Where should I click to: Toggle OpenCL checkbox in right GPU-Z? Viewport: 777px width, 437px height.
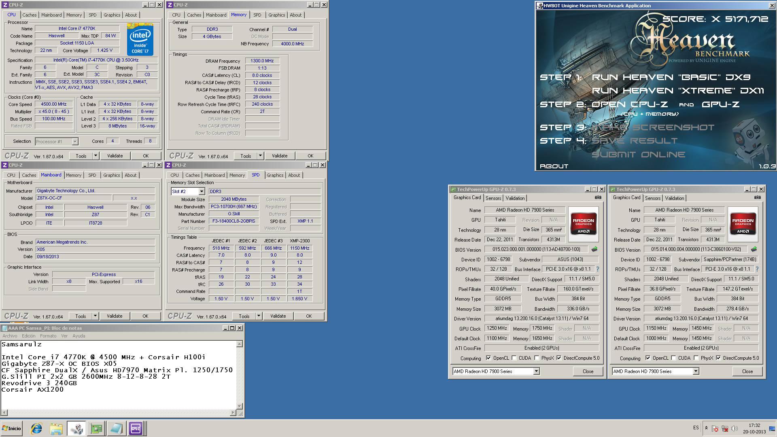(x=648, y=358)
